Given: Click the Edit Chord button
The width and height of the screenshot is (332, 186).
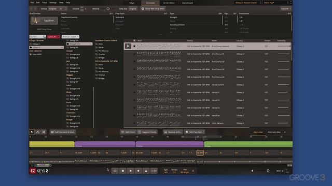Looking at the screenshot, I should [128, 132].
